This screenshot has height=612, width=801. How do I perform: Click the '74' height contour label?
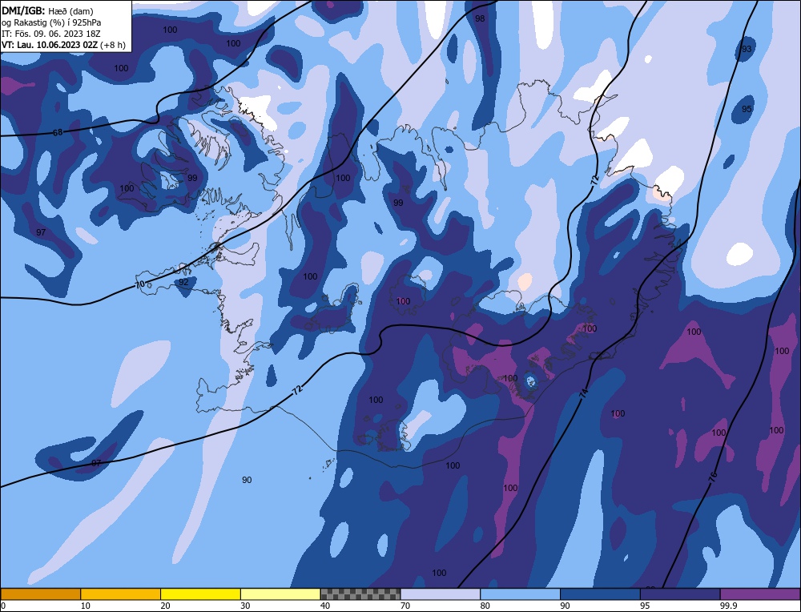pos(584,393)
